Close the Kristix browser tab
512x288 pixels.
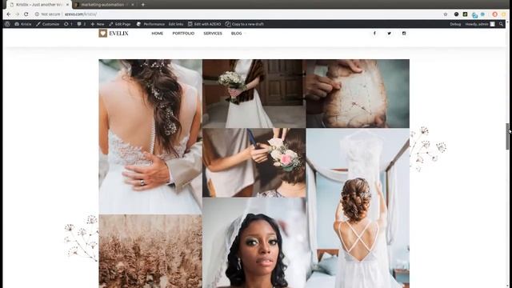click(x=67, y=5)
